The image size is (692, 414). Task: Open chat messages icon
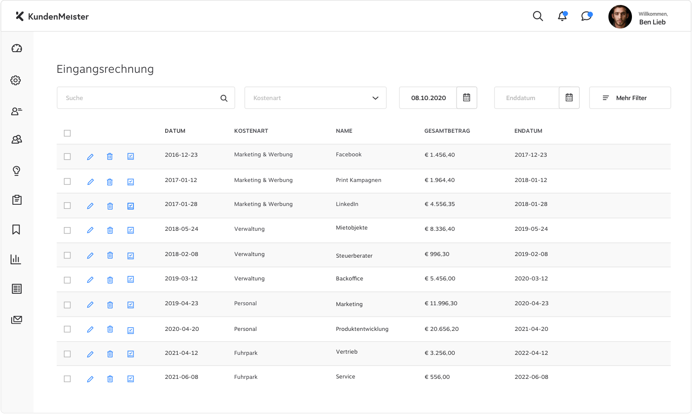(x=586, y=16)
